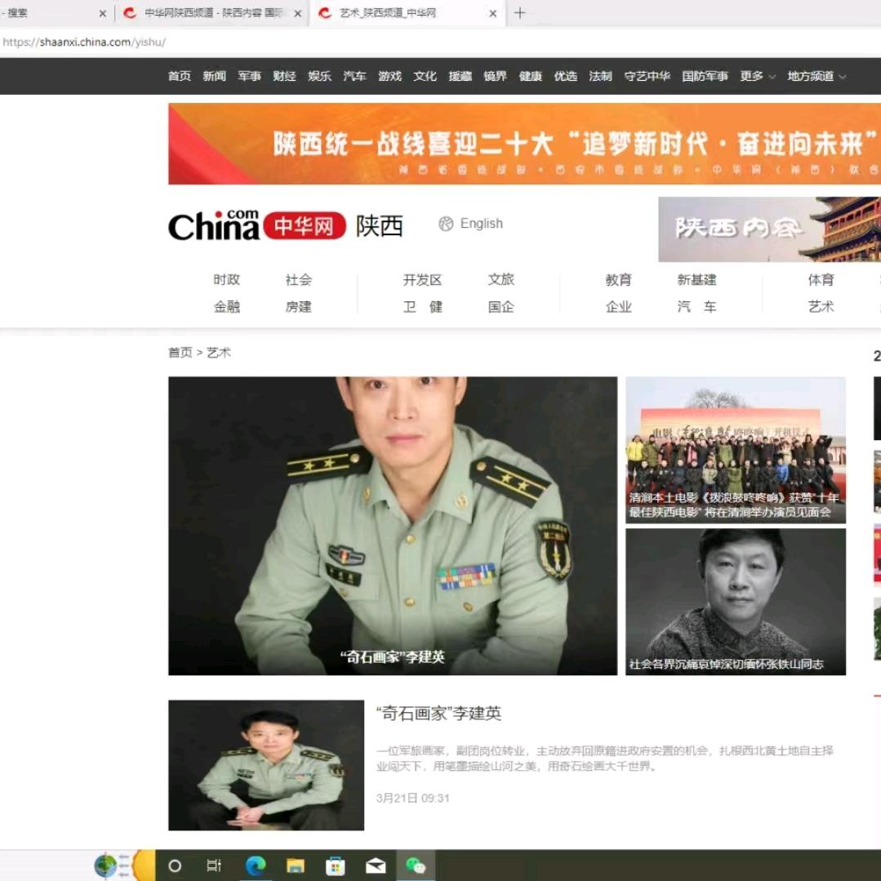Viewport: 881px width, 881px height.
Task: Open File Explorer from the taskbar
Action: point(296,866)
